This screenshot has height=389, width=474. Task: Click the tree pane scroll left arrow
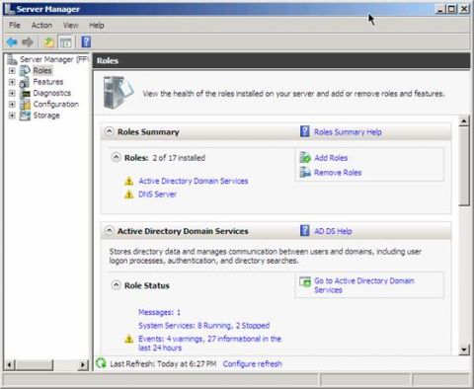(10, 364)
